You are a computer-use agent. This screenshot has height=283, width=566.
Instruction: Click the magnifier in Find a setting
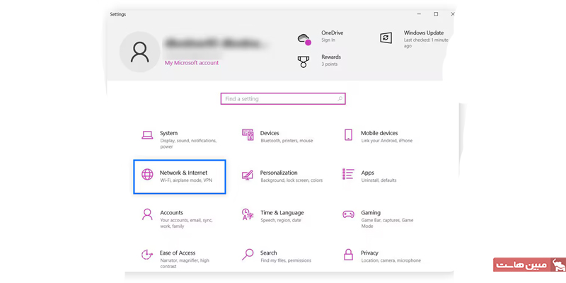tap(340, 98)
